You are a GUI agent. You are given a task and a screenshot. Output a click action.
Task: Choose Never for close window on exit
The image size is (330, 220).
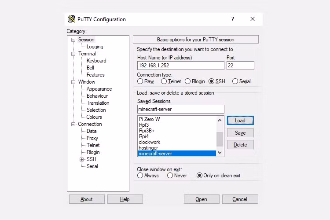(170, 176)
